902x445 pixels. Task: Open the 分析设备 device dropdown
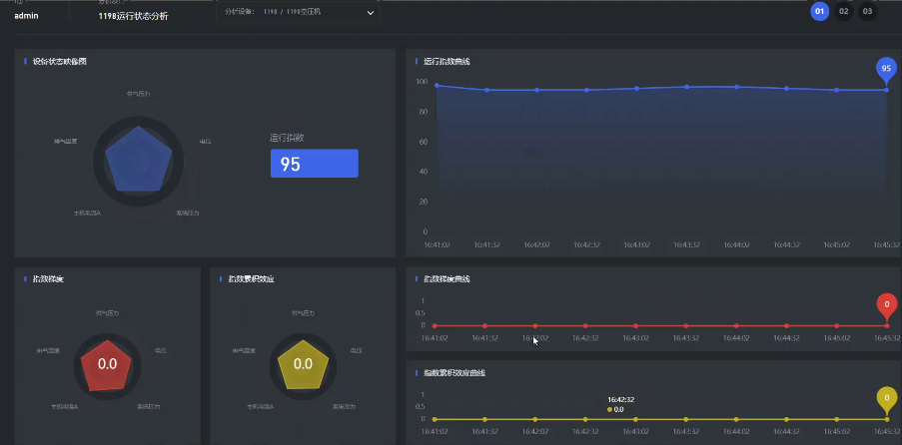click(x=297, y=12)
